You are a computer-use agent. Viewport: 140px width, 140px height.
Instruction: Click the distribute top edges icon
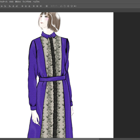pos(22,6)
